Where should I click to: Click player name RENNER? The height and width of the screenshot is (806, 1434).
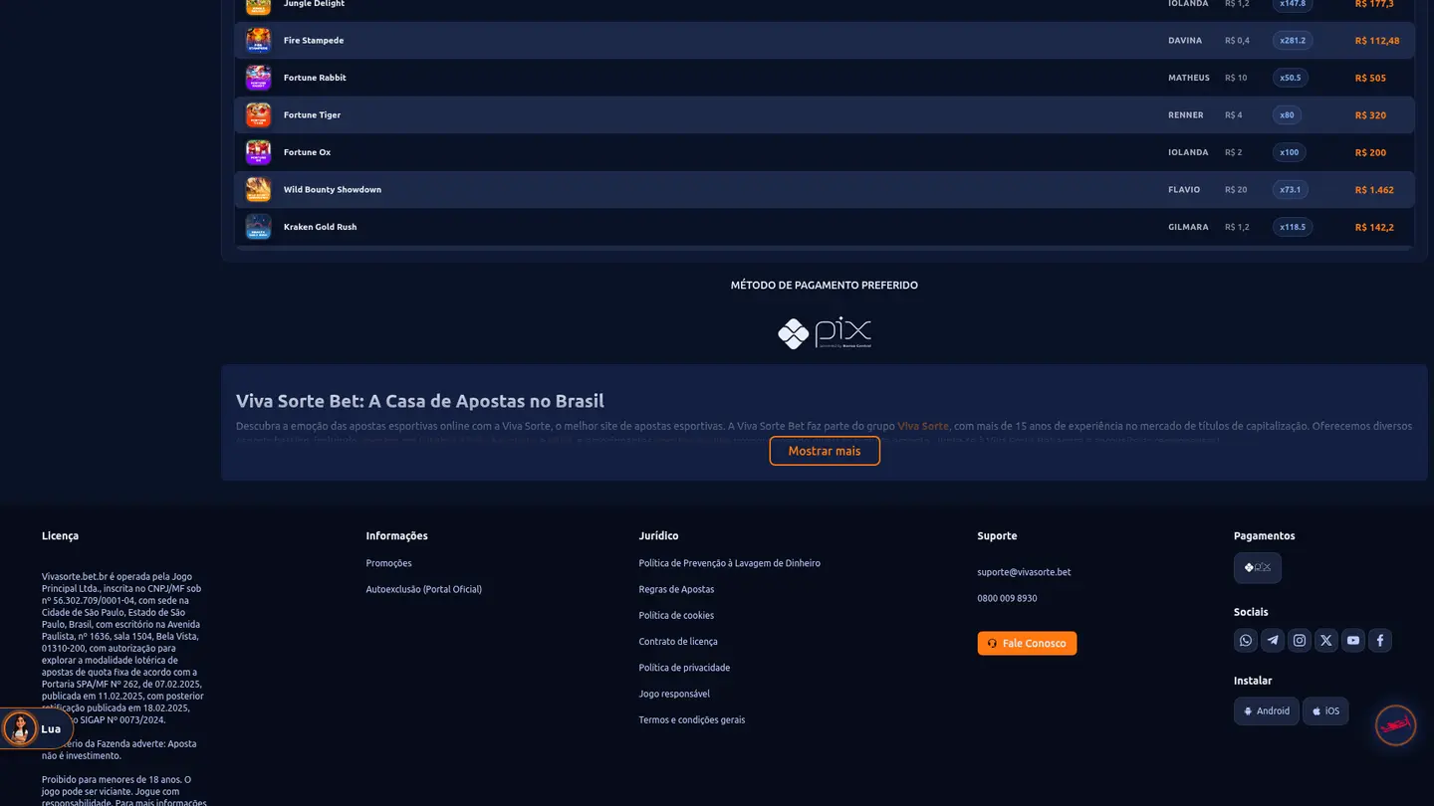[1186, 115]
